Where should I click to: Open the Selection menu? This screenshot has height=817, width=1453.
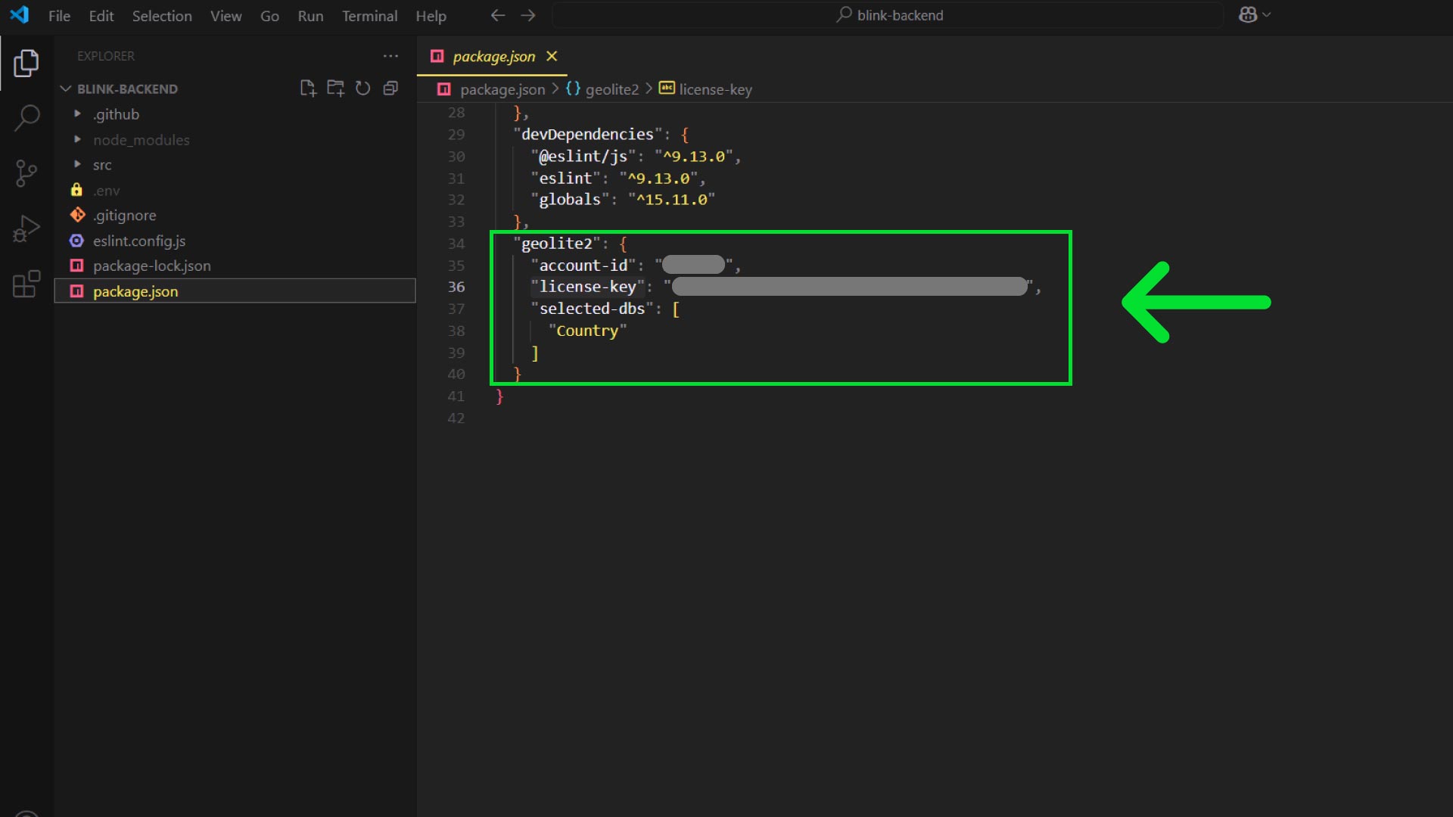(162, 16)
